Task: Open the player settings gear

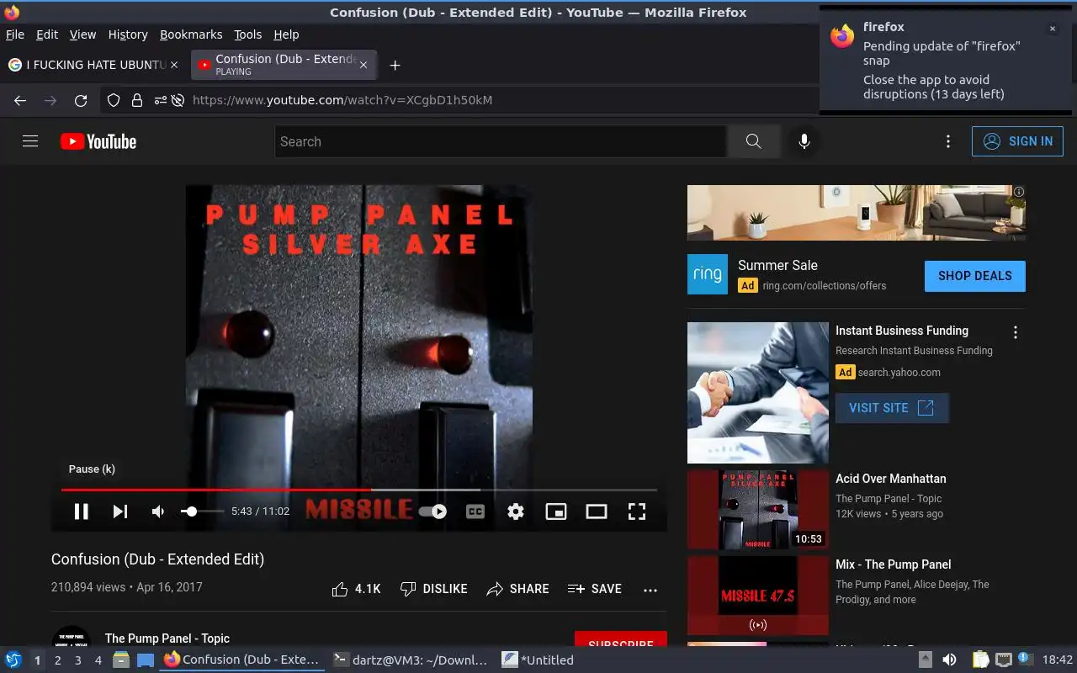Action: point(516,511)
